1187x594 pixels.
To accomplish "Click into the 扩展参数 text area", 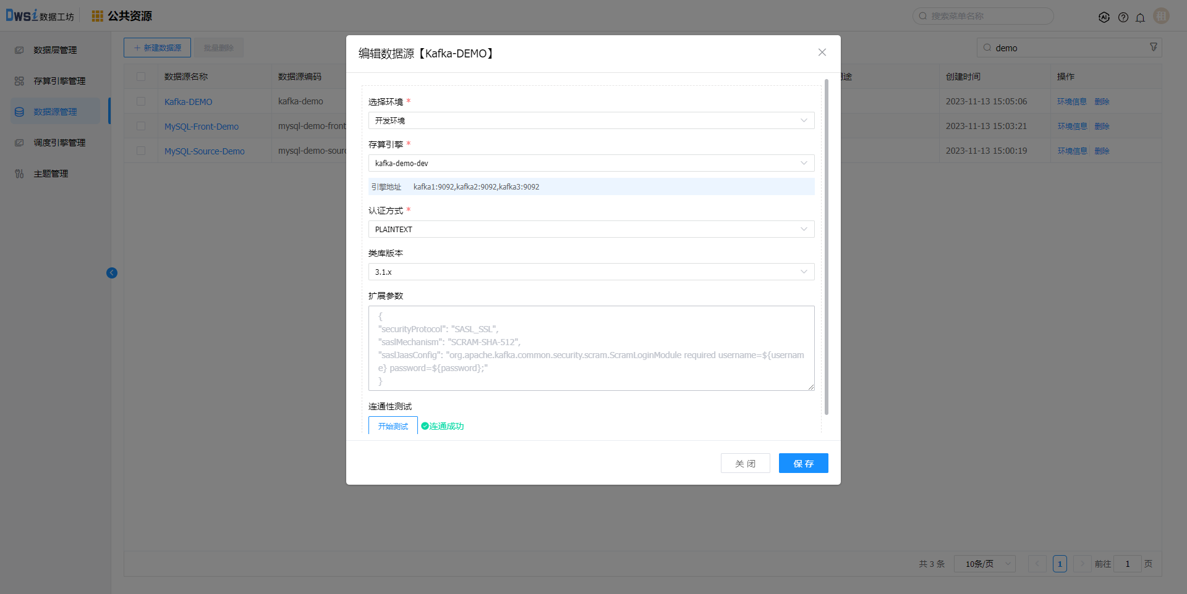I will click(592, 348).
